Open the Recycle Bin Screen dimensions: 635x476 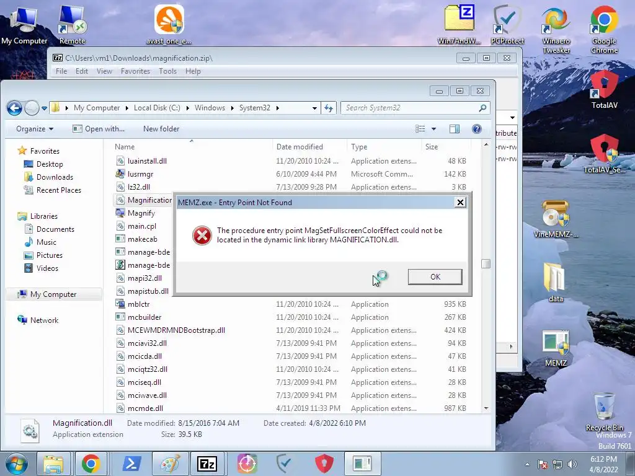click(x=604, y=412)
